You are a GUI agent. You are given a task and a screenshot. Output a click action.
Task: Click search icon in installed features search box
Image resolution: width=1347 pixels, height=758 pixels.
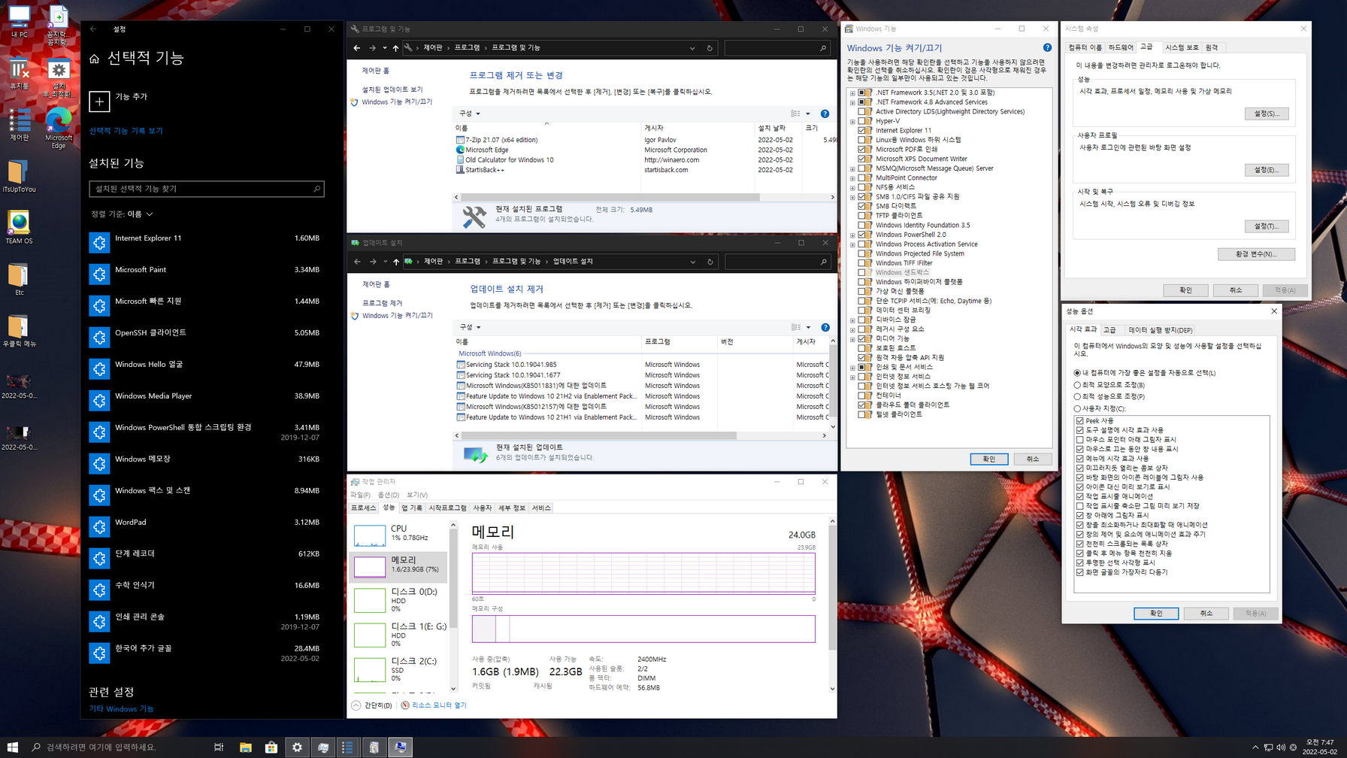click(316, 189)
